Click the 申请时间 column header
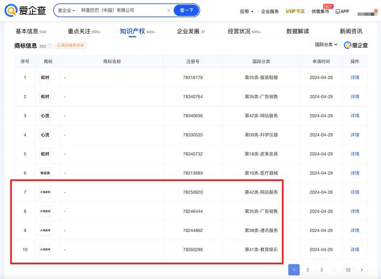The image size is (381, 279). pyautogui.click(x=321, y=61)
